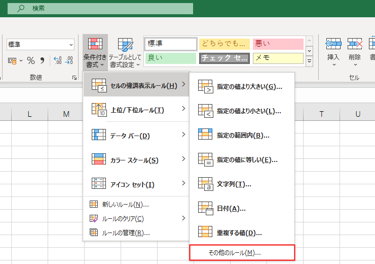Apply percent style formatting
The image size is (375, 264).
coord(31,60)
